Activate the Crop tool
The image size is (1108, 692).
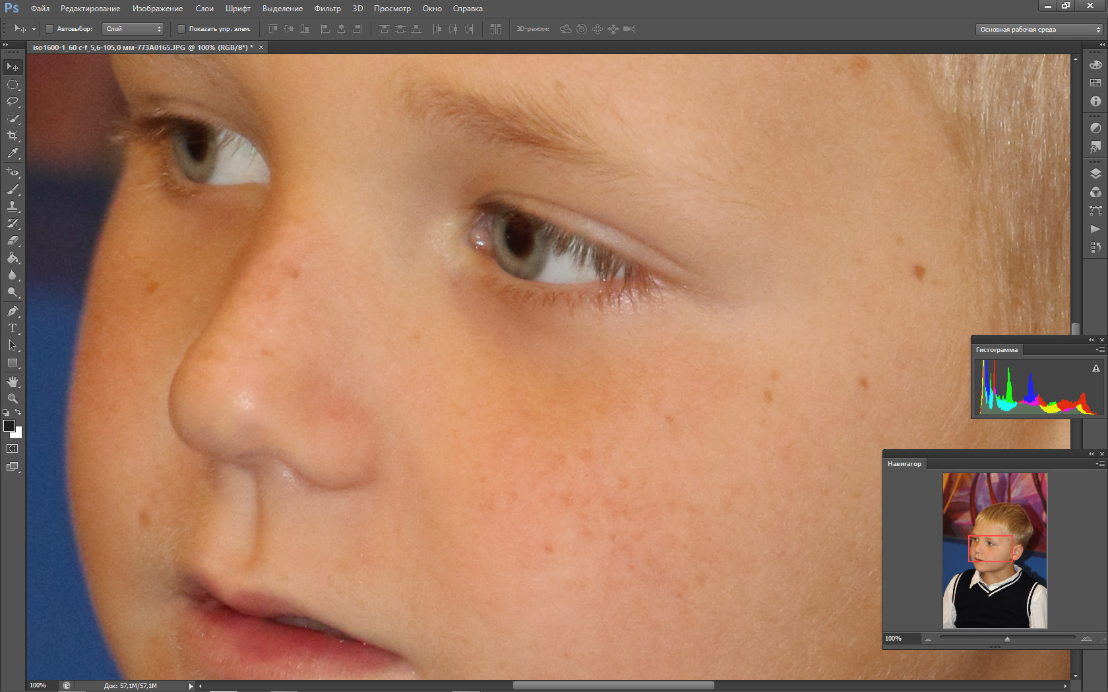coord(13,136)
